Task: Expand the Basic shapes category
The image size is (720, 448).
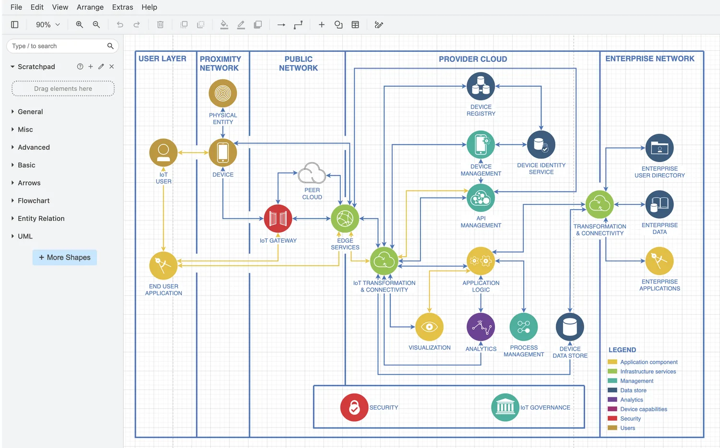Action: (x=26, y=165)
